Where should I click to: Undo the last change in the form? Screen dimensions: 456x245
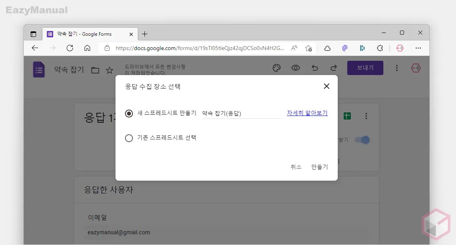coord(315,68)
